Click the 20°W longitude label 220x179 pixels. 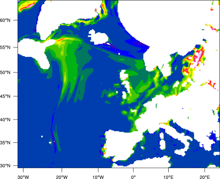[x=62, y=177]
